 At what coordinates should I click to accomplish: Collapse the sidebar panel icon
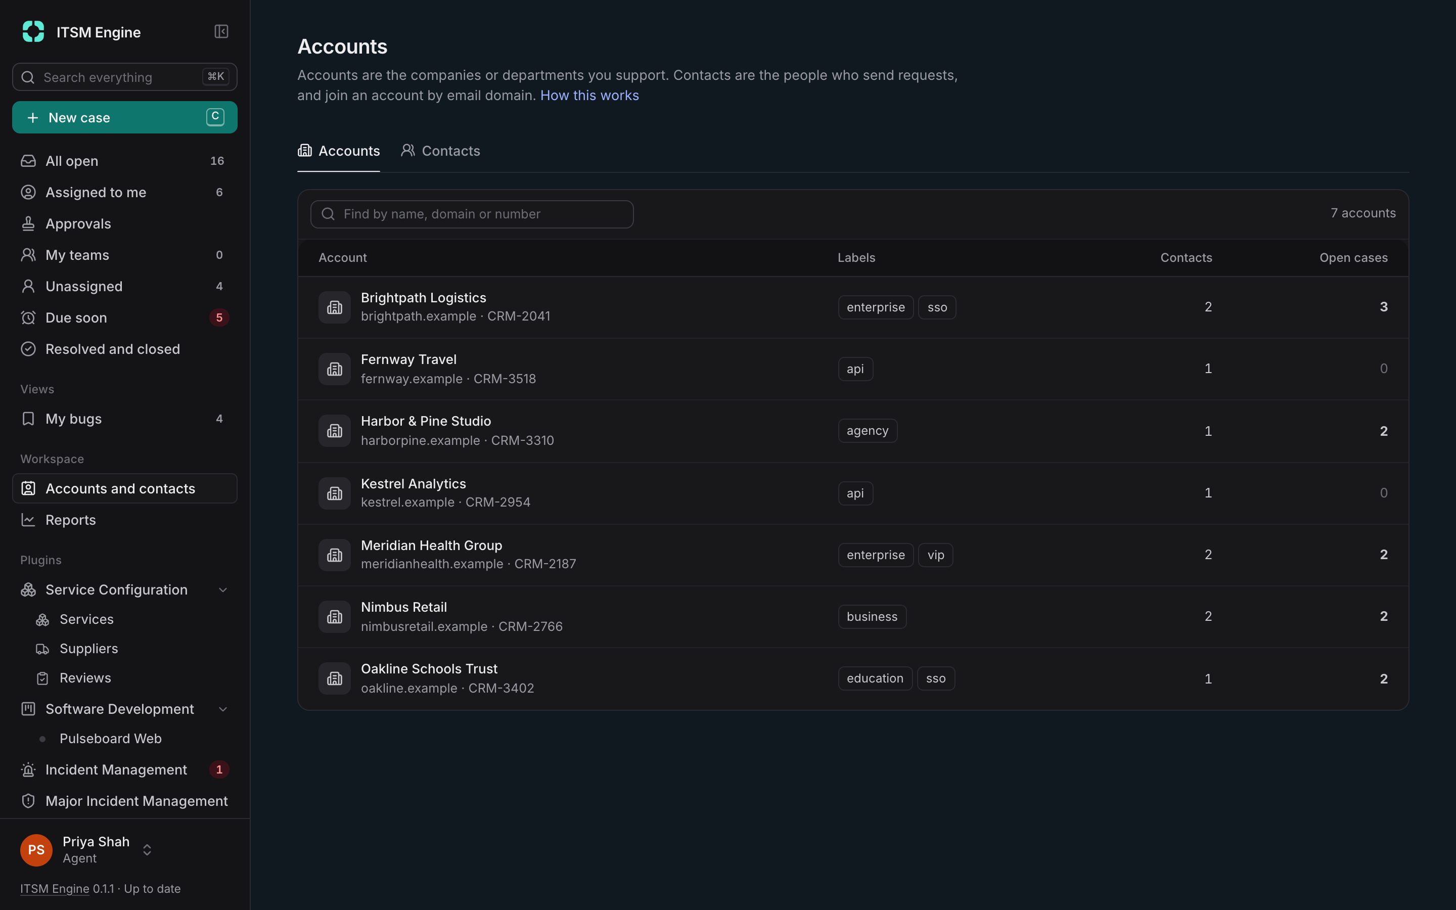pyautogui.click(x=221, y=31)
